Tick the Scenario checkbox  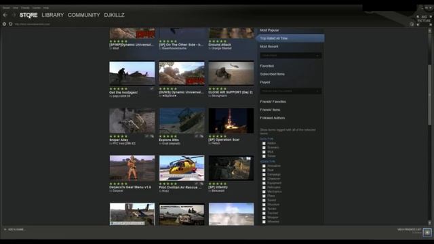(x=264, y=148)
